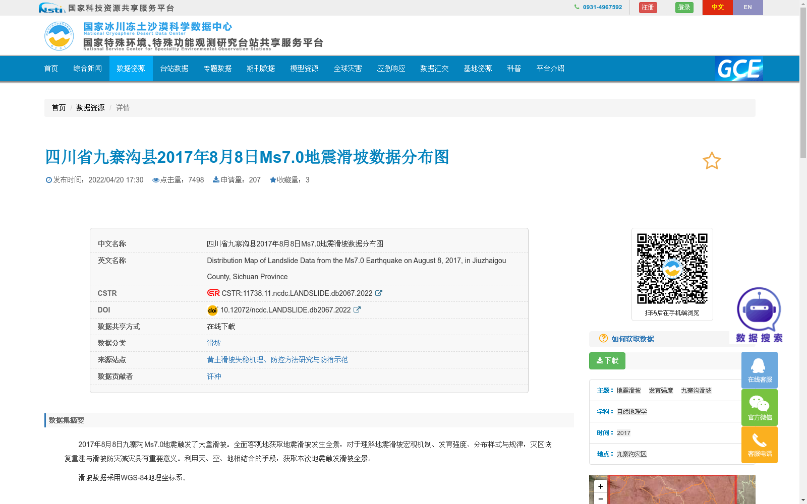Open the DOI external link icon
The width and height of the screenshot is (807, 504).
357,309
